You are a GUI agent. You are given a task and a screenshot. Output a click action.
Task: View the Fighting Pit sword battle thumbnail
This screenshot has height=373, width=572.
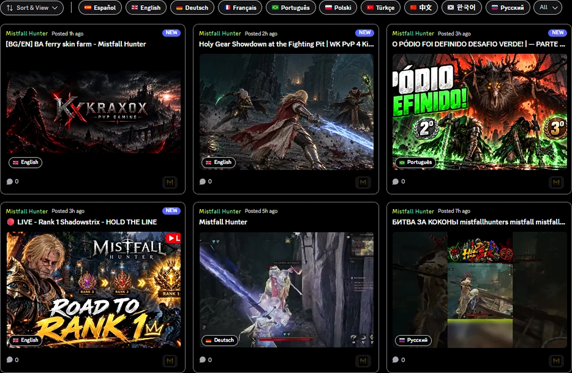click(286, 112)
